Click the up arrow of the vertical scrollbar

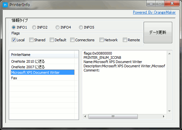(169, 54)
